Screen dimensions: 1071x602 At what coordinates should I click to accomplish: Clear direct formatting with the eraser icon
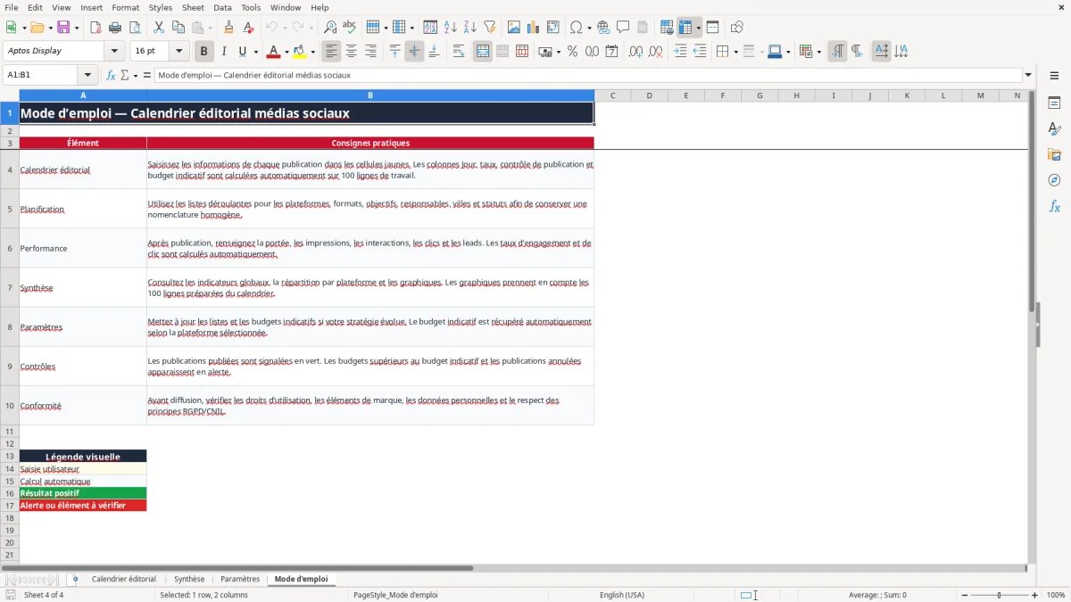pos(248,28)
